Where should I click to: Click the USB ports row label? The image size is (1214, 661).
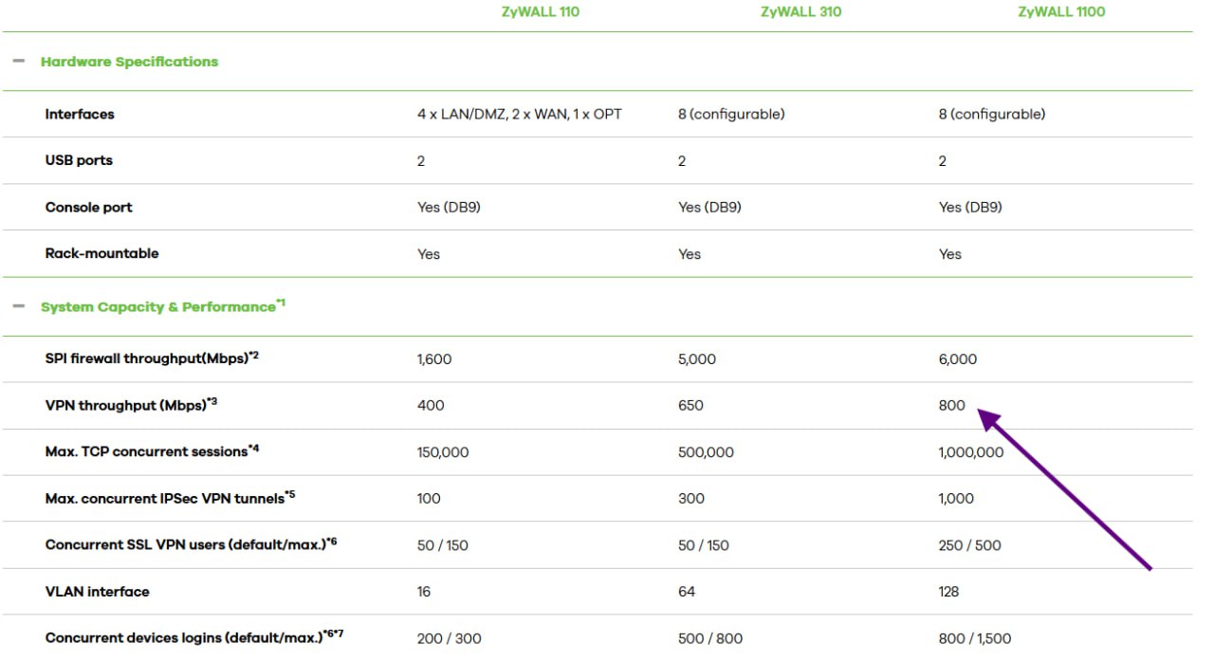(79, 160)
